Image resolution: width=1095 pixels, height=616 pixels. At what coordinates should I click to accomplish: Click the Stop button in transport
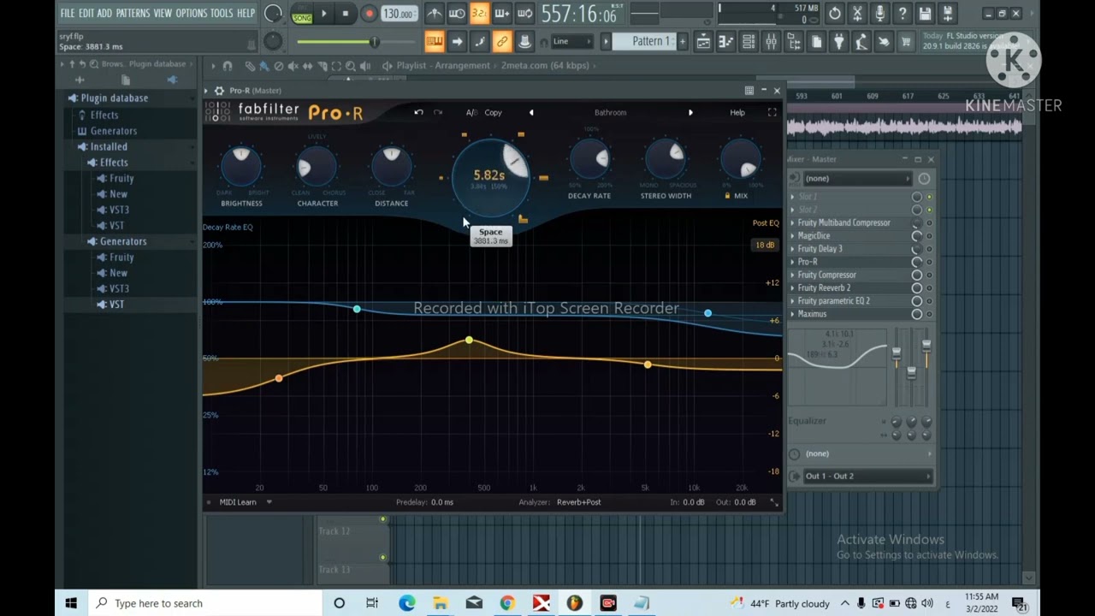pyautogui.click(x=345, y=14)
